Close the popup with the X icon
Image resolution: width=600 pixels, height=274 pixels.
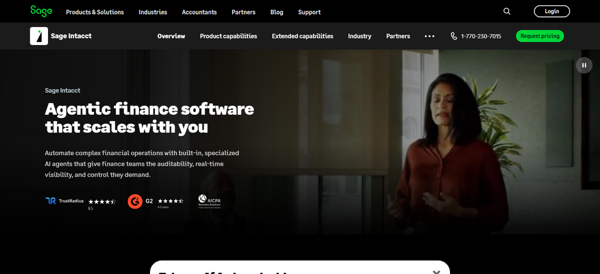tap(436, 272)
